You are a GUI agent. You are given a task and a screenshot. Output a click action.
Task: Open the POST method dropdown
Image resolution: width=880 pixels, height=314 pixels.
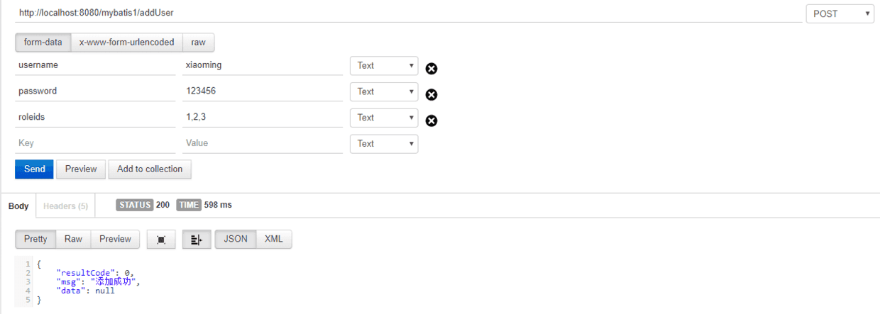tap(840, 13)
